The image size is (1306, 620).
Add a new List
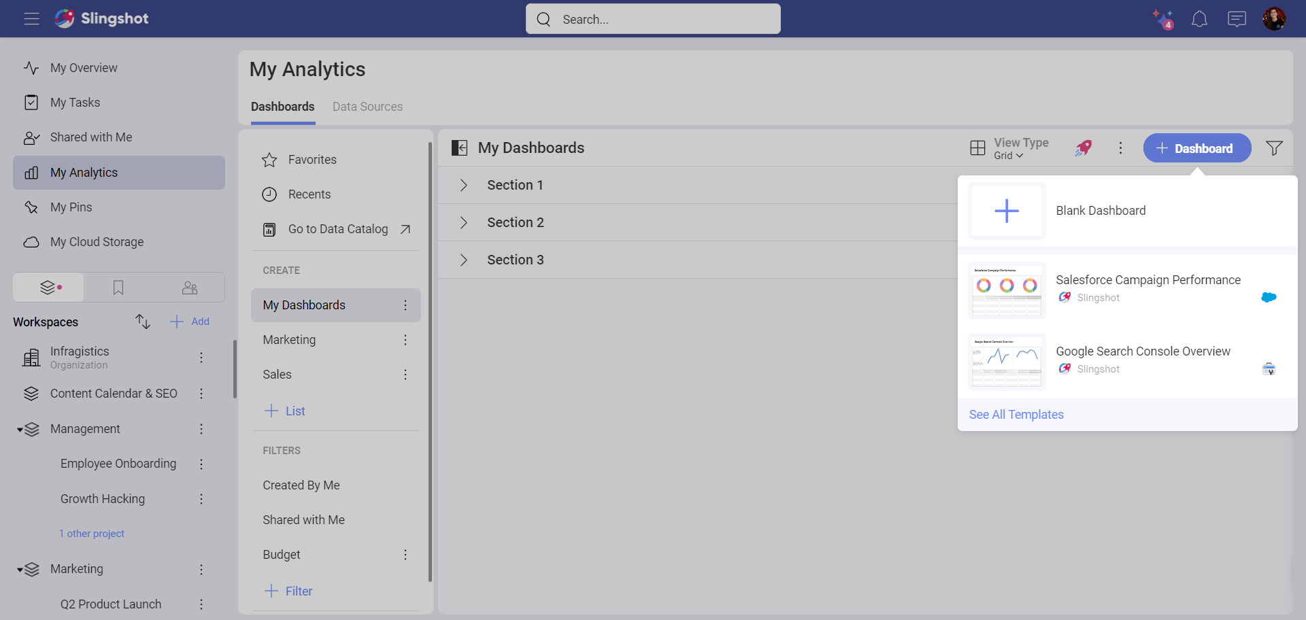(x=284, y=411)
